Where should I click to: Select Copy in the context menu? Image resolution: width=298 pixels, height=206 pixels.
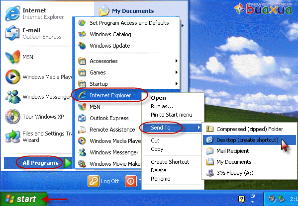157,149
